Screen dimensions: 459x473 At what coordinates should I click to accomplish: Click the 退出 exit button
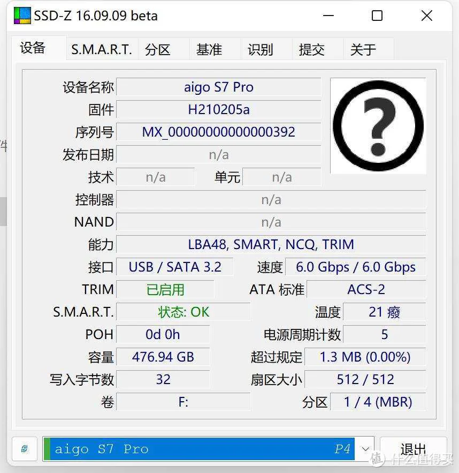click(x=413, y=449)
